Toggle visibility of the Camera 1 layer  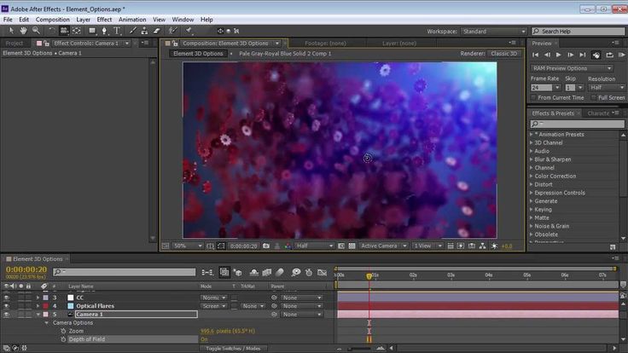coord(6,314)
